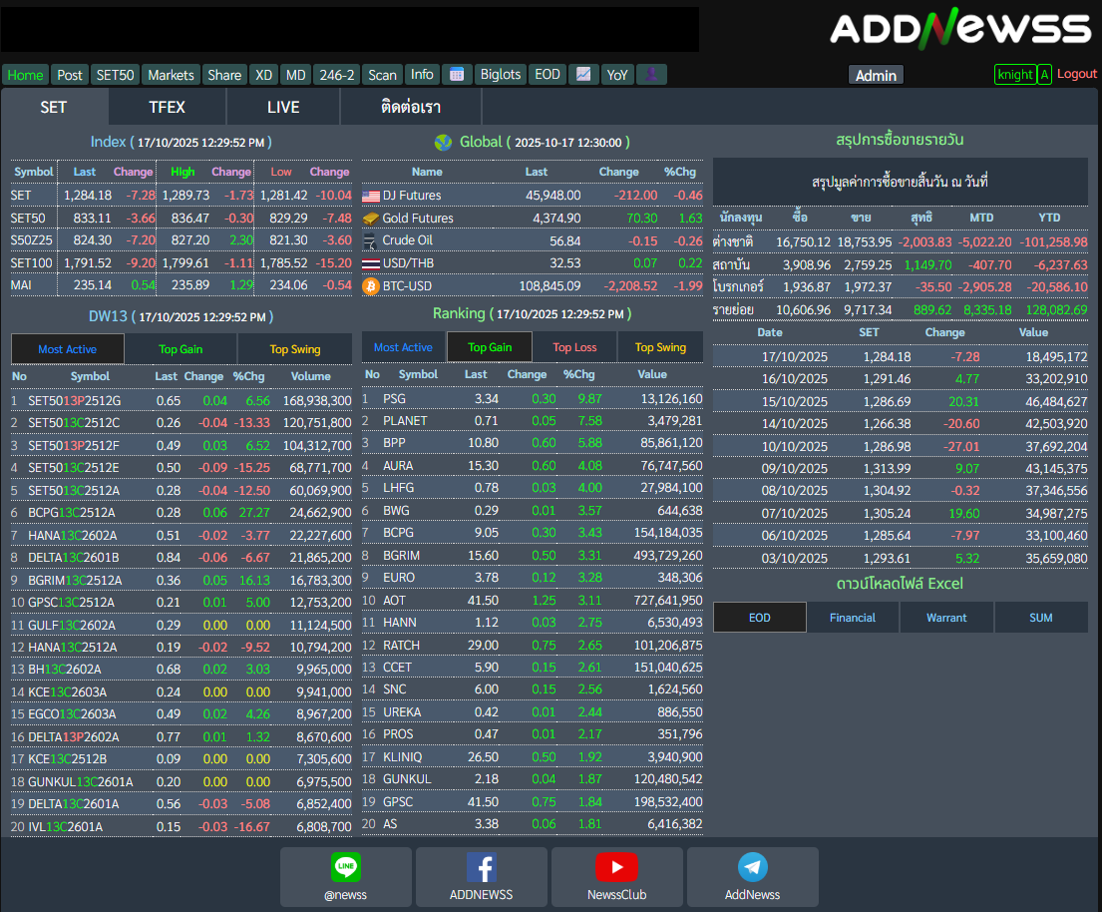The image size is (1102, 912).
Task: Click the PSG stock symbol in Ranking
Action: (394, 398)
